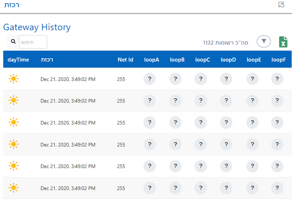Click the רכזת title at top
Viewport: 292px width, 199px height.
click(12, 5)
